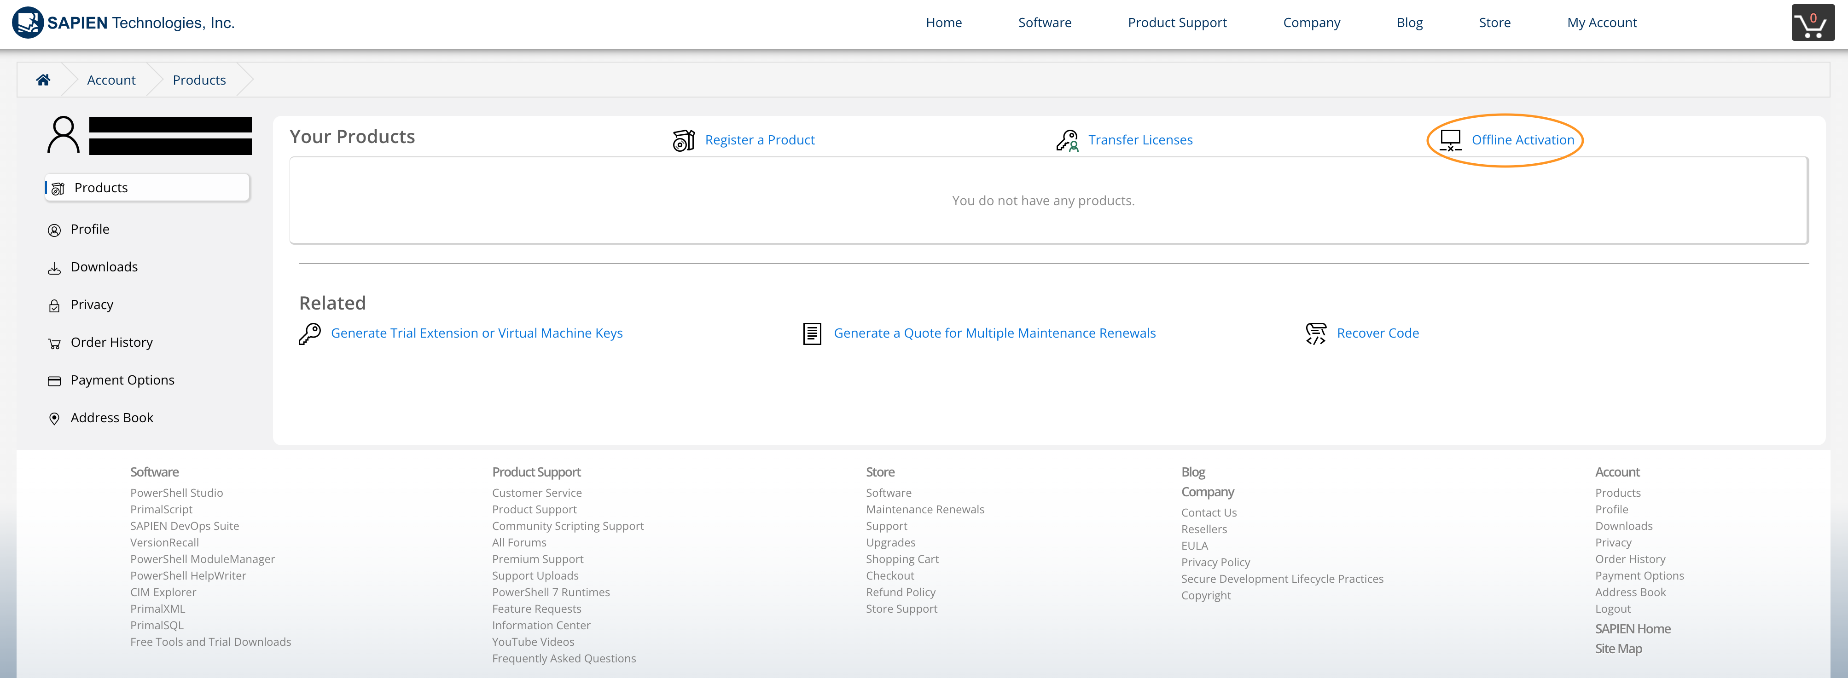1848x678 pixels.
Task: Click the SAPIEN Technologies logo
Action: tap(123, 22)
